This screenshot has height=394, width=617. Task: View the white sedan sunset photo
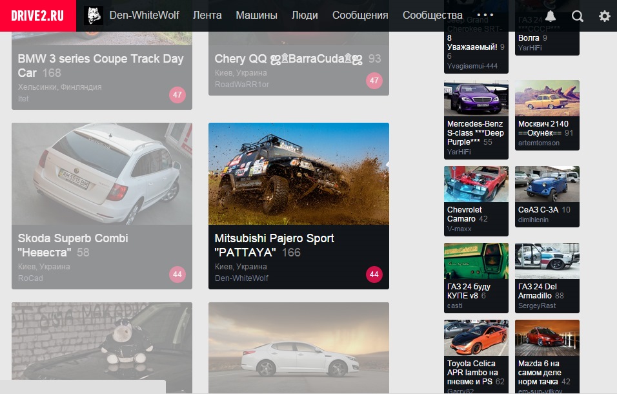299,348
